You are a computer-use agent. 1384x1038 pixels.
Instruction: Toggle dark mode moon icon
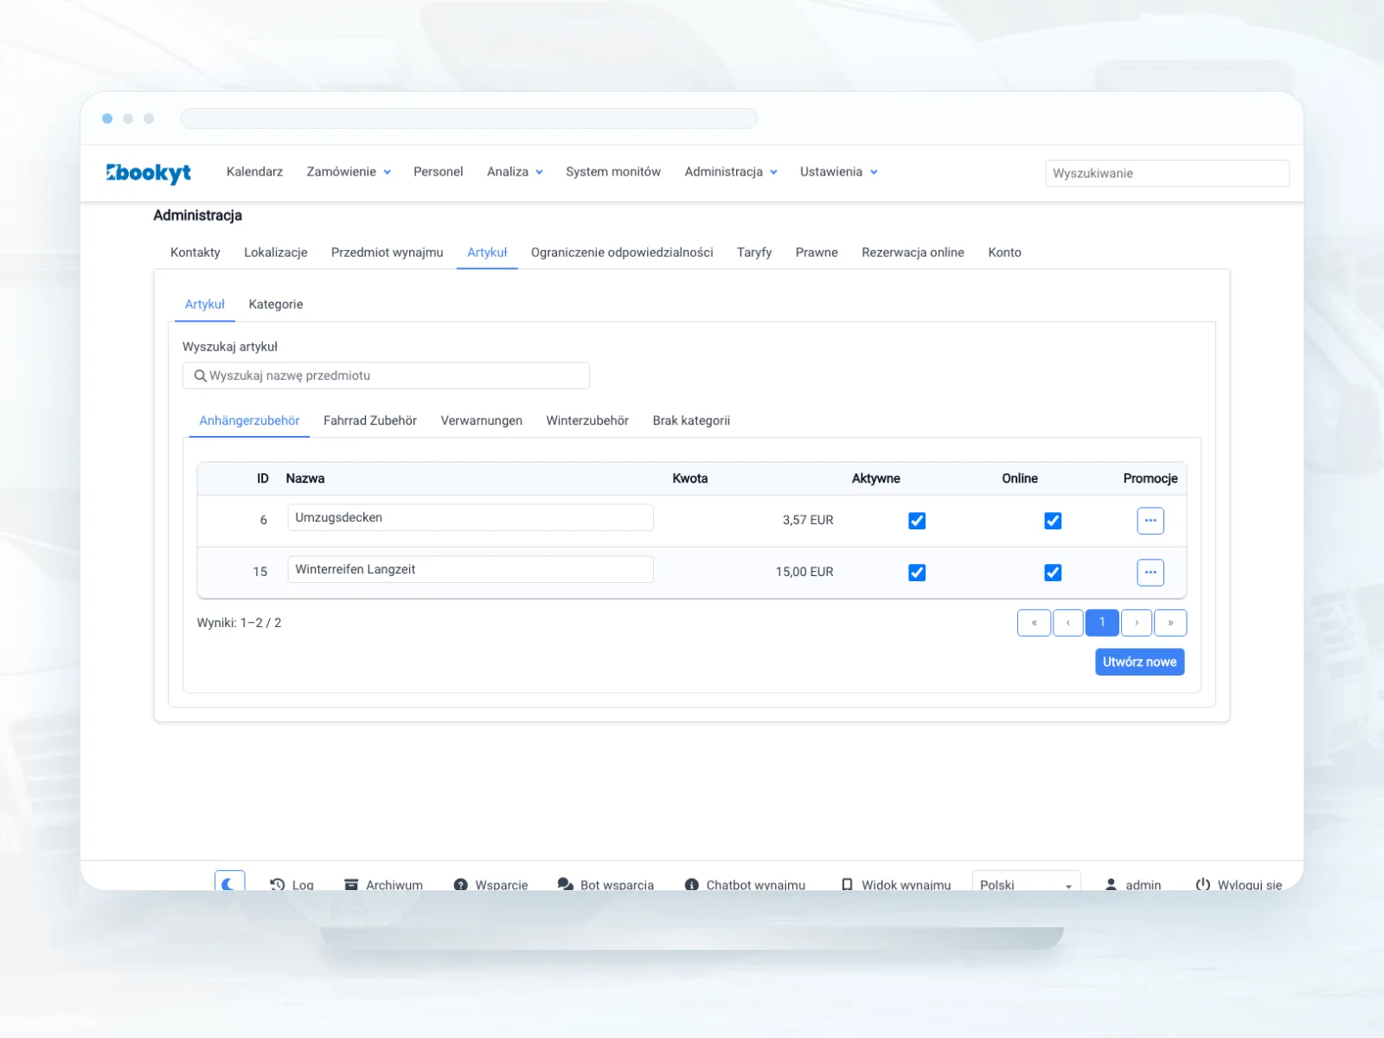coord(229,882)
